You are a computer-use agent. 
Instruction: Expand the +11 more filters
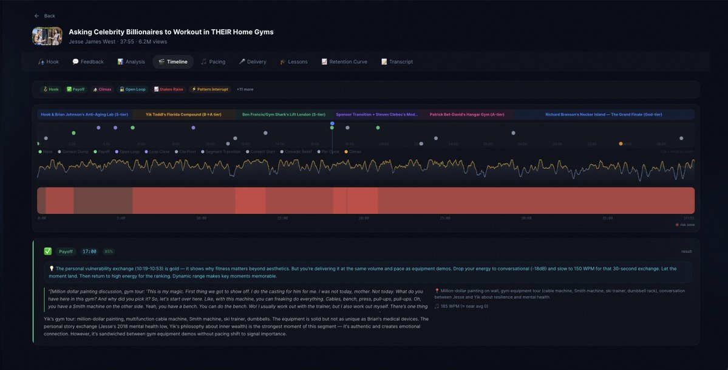245,89
